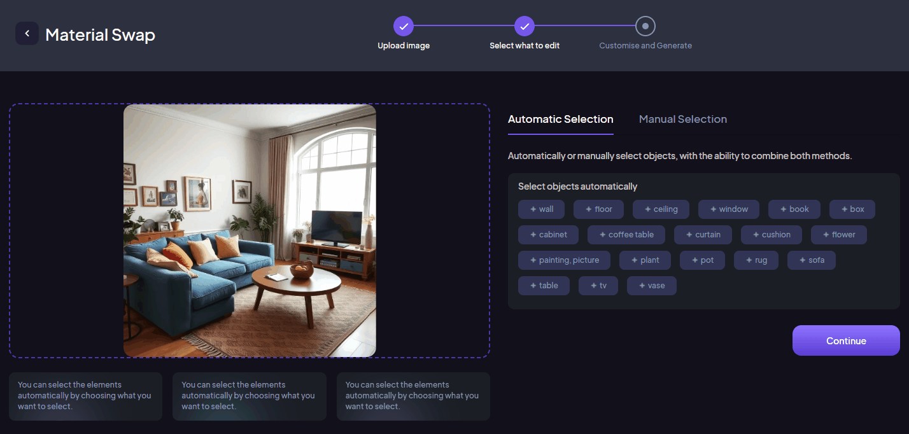Select the painting, picture chip
The width and height of the screenshot is (909, 434).
(x=563, y=260)
